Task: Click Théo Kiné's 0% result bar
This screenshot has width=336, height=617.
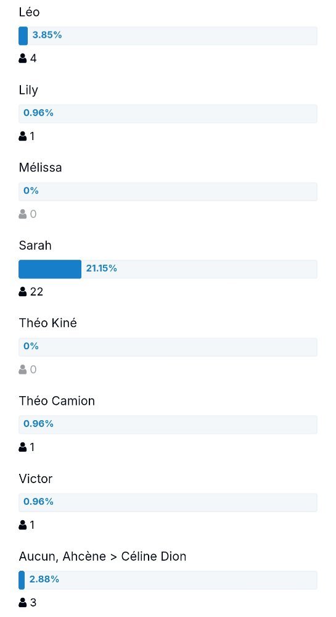Action: tap(168, 347)
